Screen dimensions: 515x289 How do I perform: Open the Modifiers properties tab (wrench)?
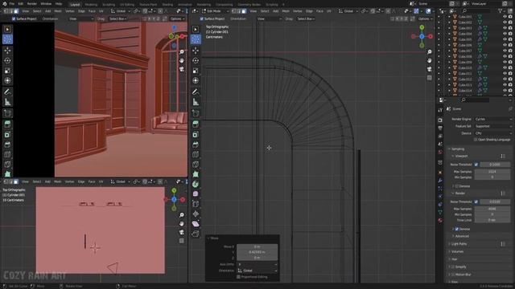tap(440, 181)
